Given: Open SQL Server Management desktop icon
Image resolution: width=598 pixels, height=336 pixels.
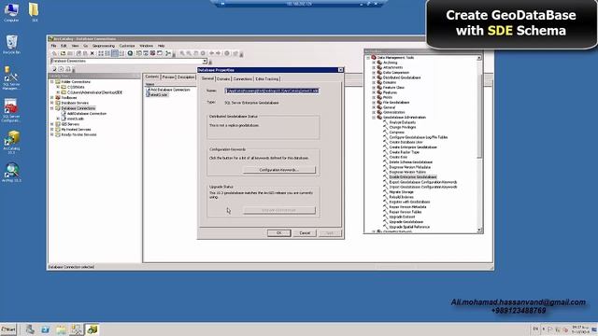Looking at the screenshot, I should tap(11, 78).
